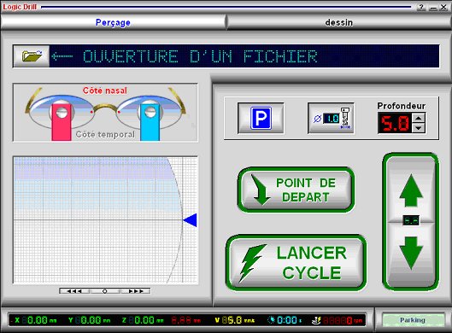Open a file with the folder icon

pyautogui.click(x=32, y=55)
